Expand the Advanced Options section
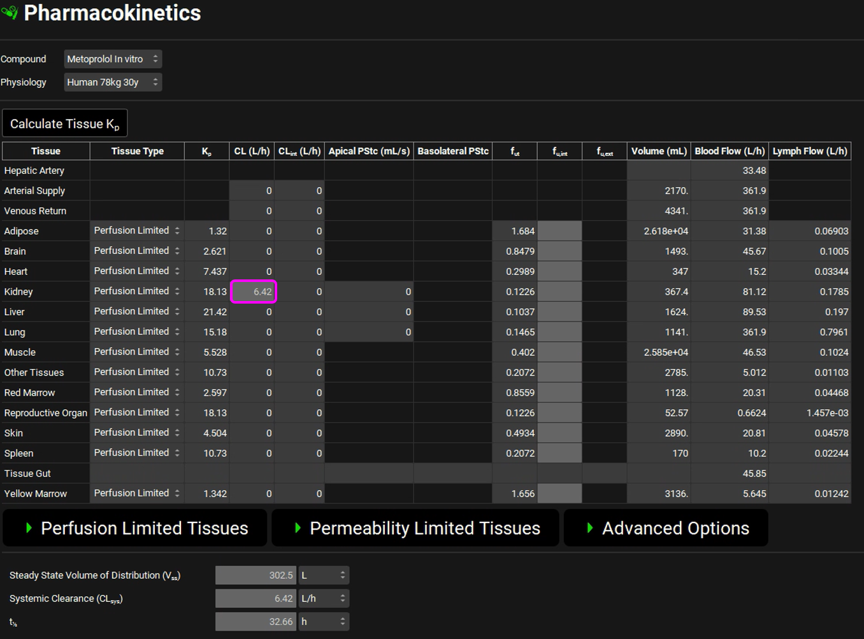The width and height of the screenshot is (864, 639). coord(666,528)
